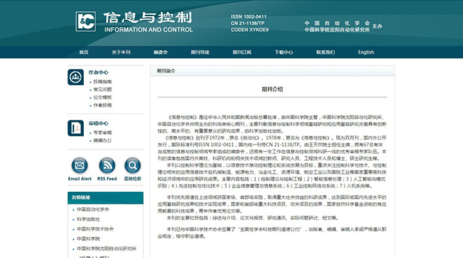Click the ISSN 1002-0411 text

click(249, 17)
